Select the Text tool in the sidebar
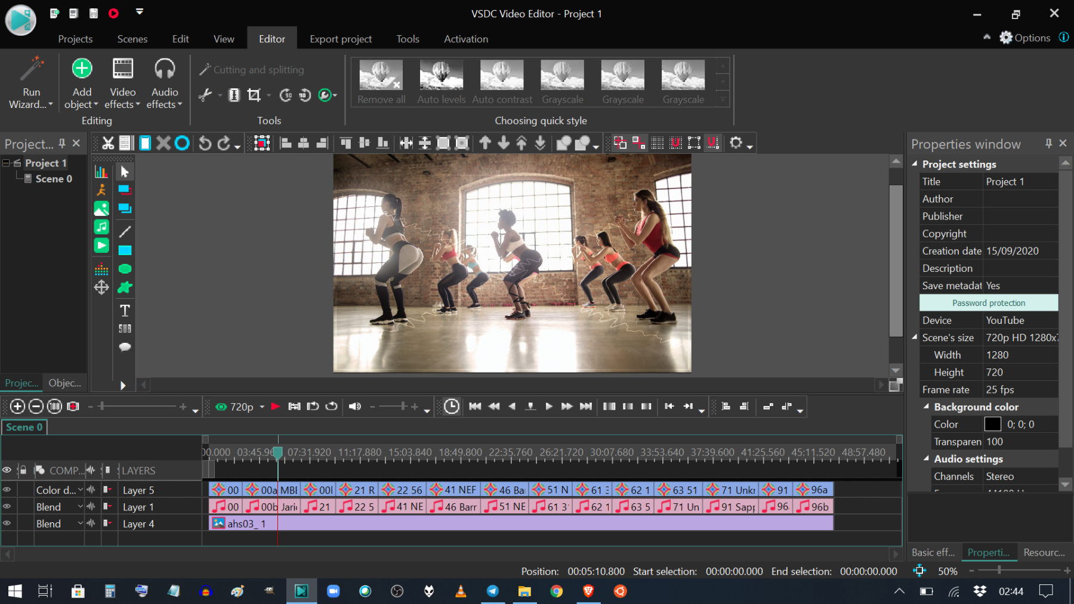The image size is (1074, 604). [124, 310]
